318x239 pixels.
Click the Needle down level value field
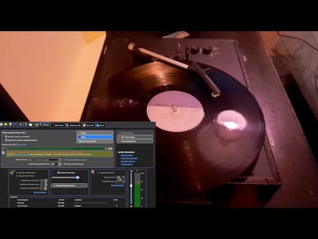click(x=42, y=181)
